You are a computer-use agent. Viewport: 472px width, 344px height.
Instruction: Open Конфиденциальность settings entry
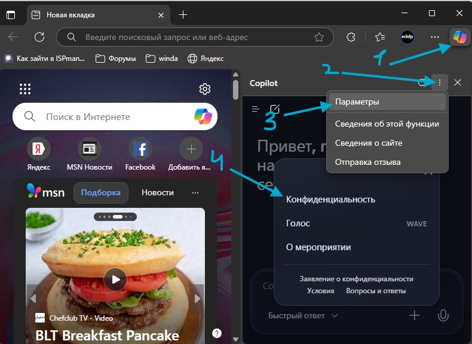(x=357, y=199)
